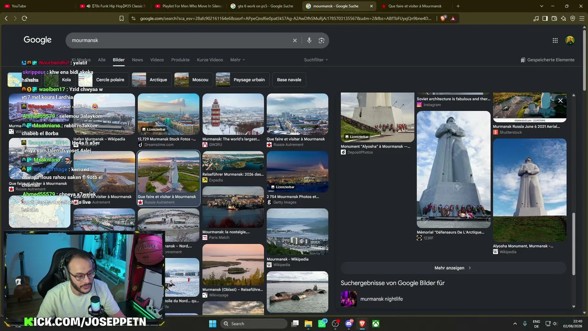Select the Kurze Videos search category

coord(210,60)
